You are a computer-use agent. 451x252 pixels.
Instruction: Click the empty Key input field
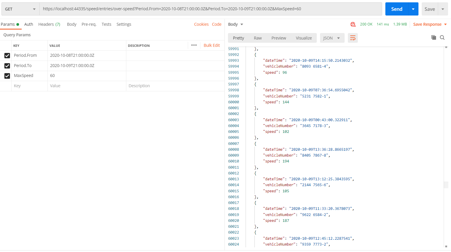tap(30, 86)
